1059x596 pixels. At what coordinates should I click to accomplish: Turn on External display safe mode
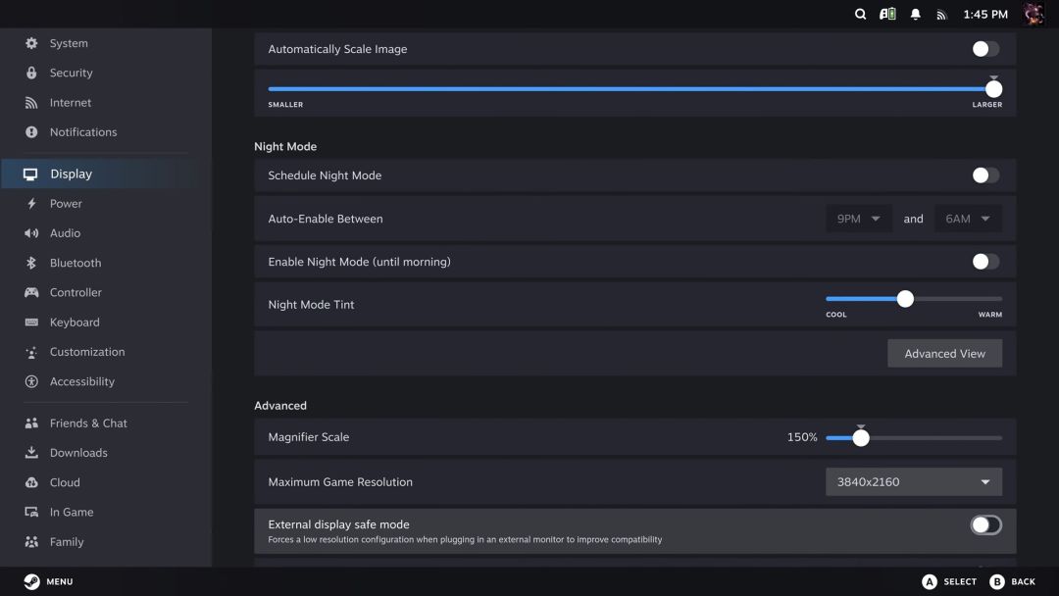click(985, 524)
